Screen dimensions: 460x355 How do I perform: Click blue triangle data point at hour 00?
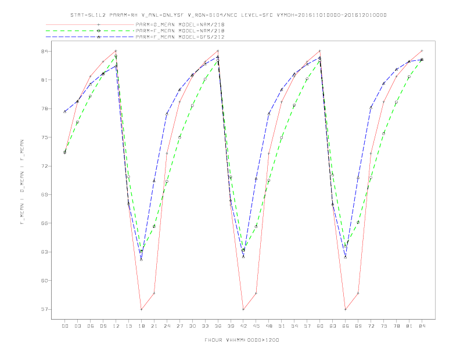click(x=65, y=111)
